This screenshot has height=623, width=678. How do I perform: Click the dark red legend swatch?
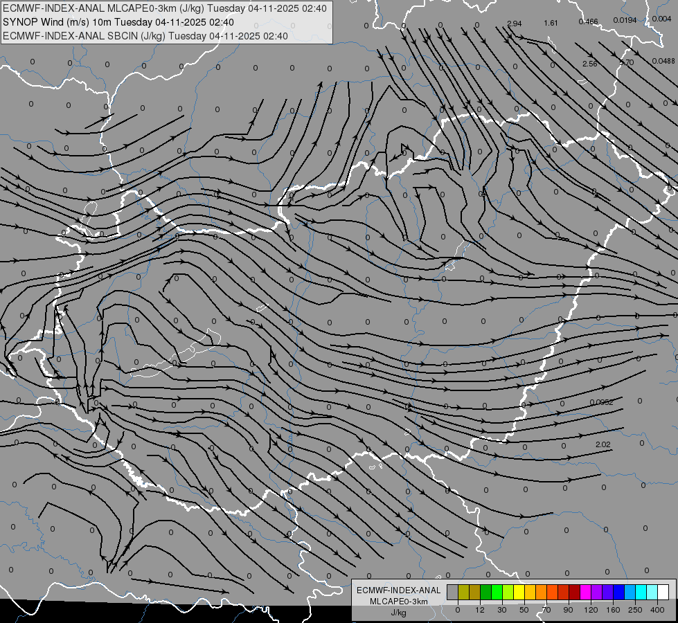click(x=574, y=592)
